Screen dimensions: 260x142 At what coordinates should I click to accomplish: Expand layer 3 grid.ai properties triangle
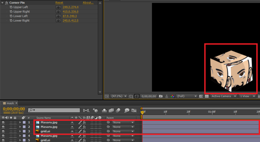click(x=20, y=132)
